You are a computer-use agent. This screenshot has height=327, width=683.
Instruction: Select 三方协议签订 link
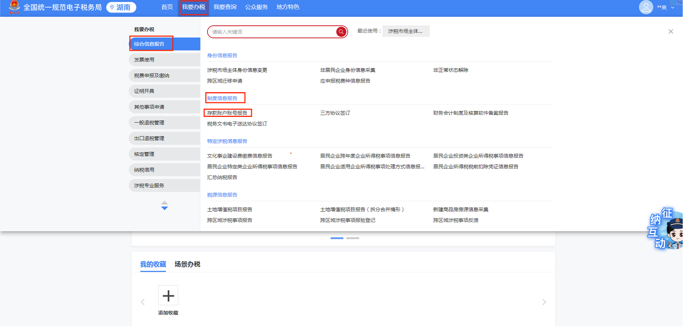point(335,113)
